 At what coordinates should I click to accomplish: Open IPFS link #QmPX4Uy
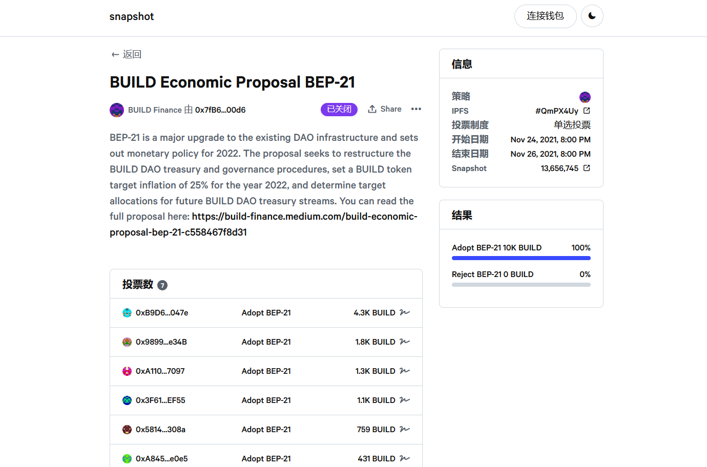click(x=556, y=111)
